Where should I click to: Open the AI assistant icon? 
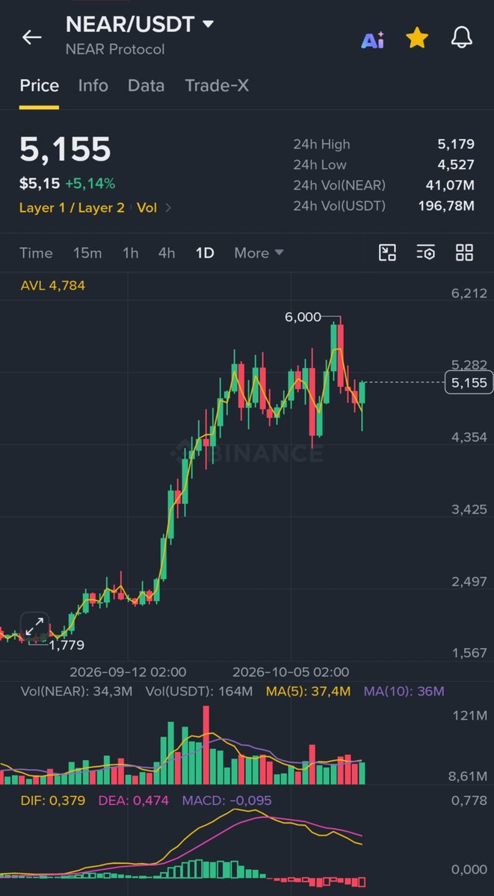[x=372, y=40]
